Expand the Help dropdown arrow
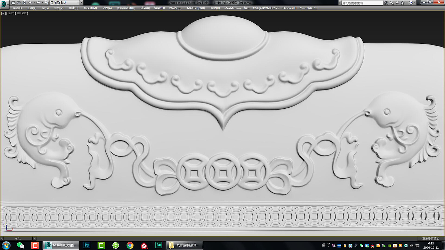The height and width of the screenshot is (250, 445). coord(414,3)
